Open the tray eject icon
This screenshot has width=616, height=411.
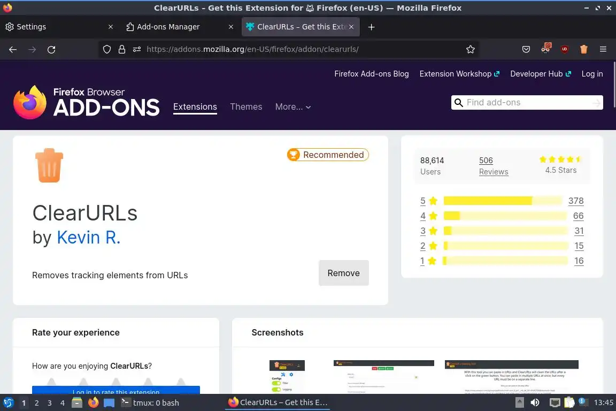(x=519, y=402)
